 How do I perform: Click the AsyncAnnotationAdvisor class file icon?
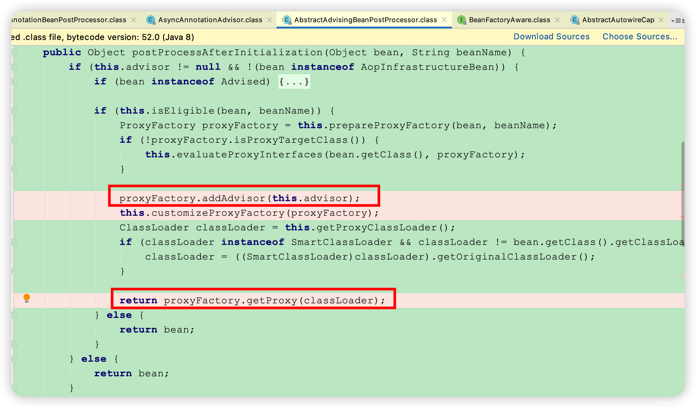[x=150, y=20]
